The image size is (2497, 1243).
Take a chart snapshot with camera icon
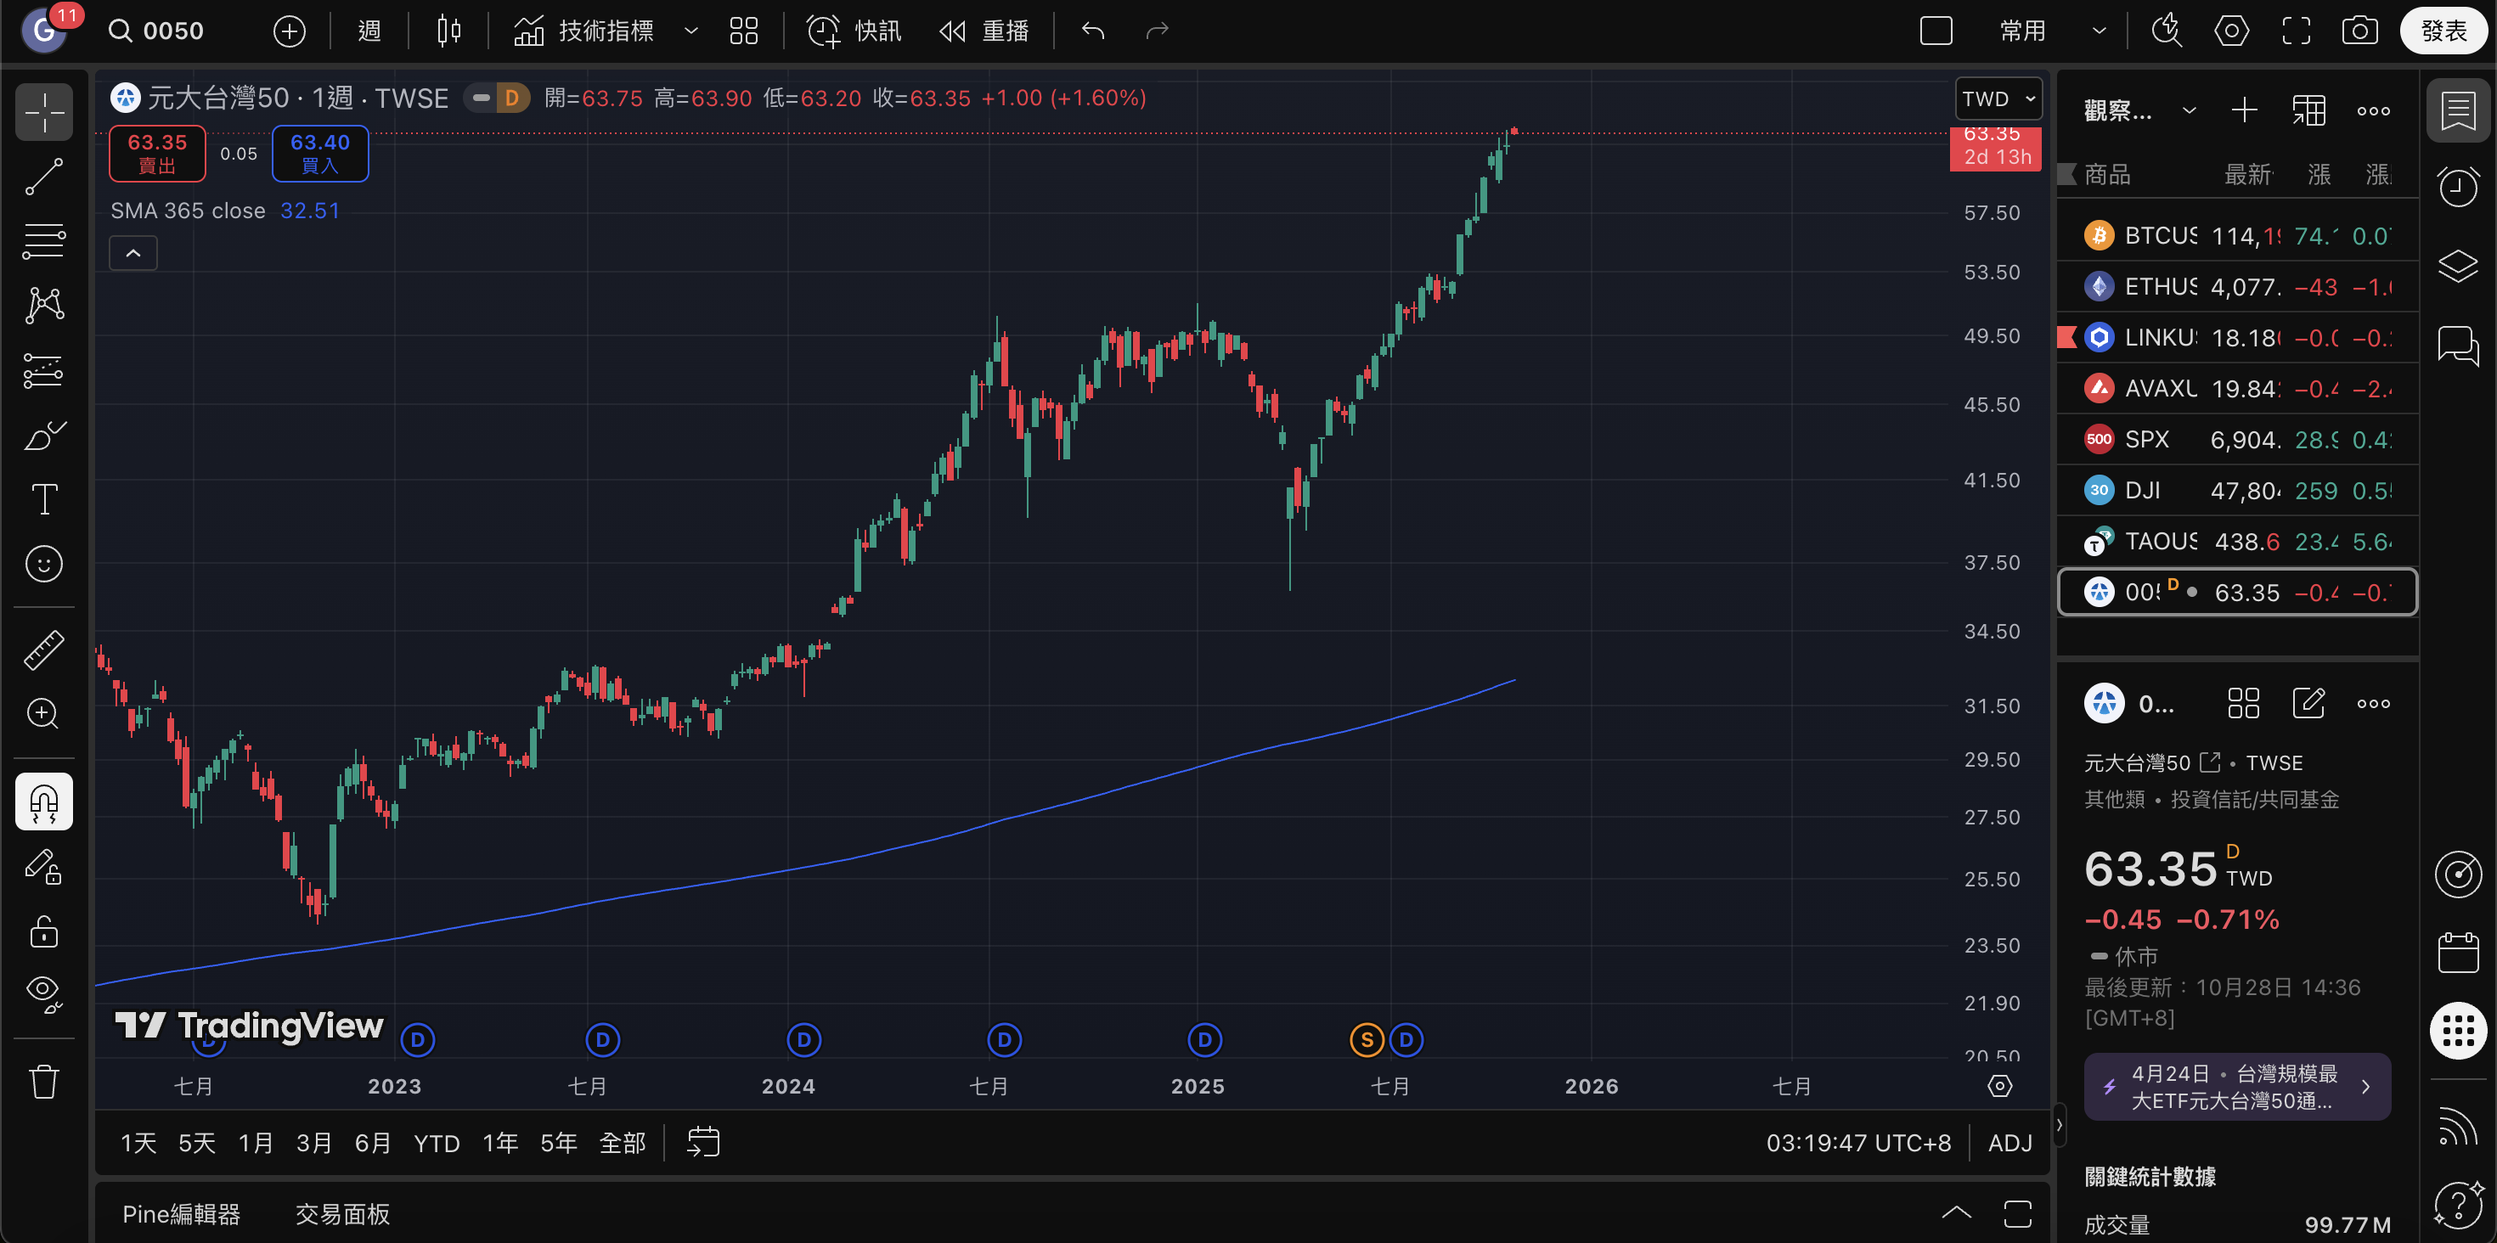[x=2359, y=31]
